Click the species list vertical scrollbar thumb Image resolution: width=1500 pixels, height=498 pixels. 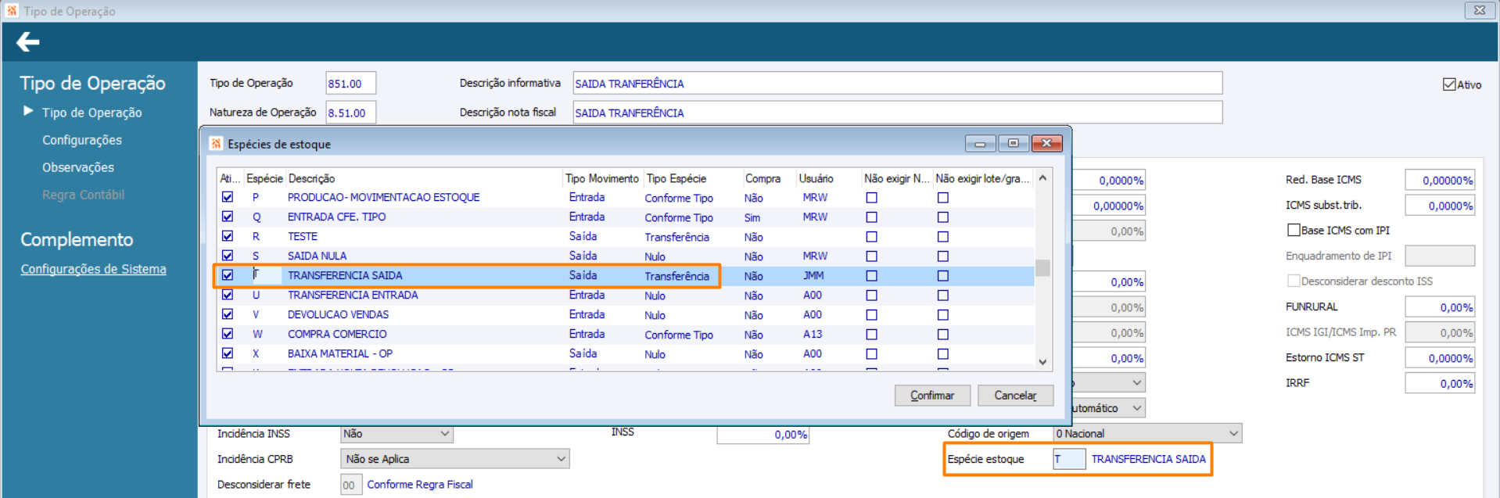pos(1042,267)
